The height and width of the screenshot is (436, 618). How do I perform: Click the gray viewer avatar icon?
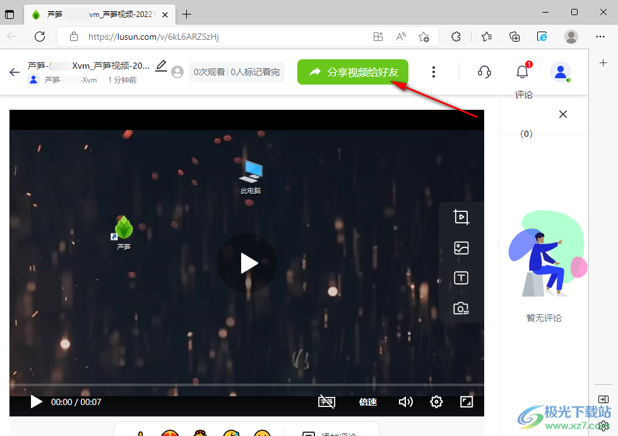[177, 72]
